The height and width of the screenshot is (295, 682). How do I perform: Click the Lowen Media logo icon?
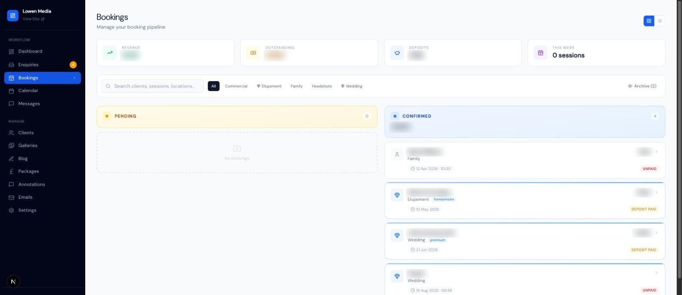13,16
